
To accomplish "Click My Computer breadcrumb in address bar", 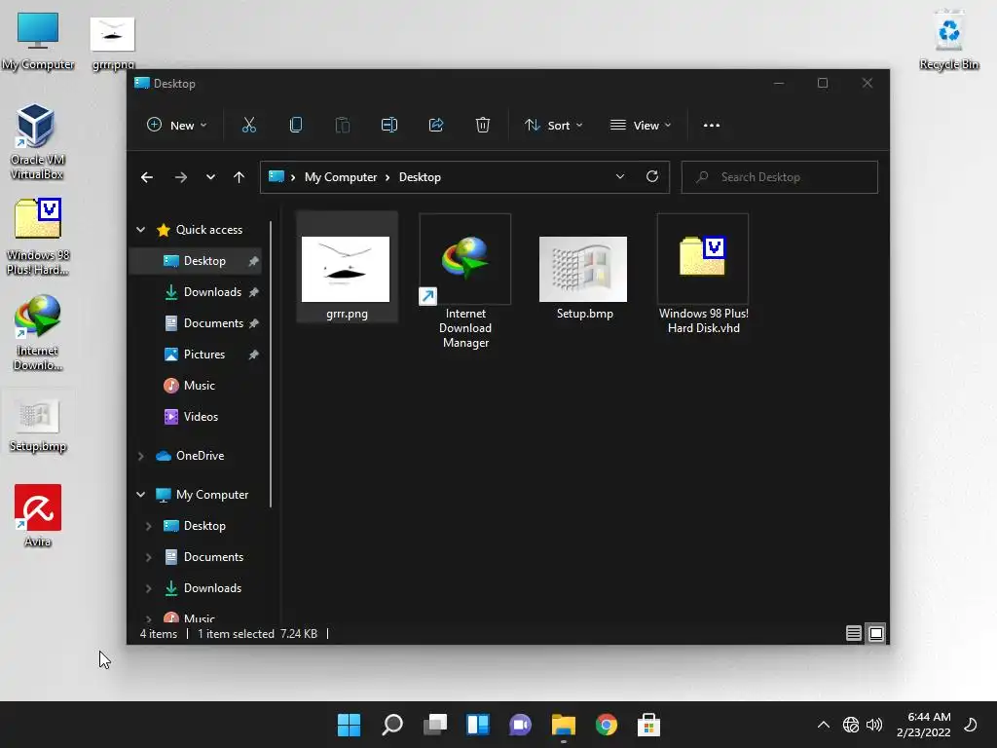I will pyautogui.click(x=341, y=177).
